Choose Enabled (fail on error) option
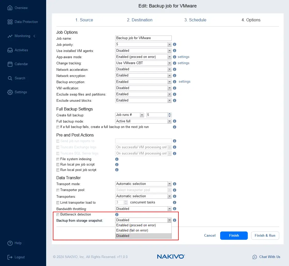289x266 pixels. click(143, 230)
